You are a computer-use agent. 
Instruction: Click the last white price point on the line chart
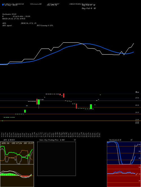[x=134, y=43]
